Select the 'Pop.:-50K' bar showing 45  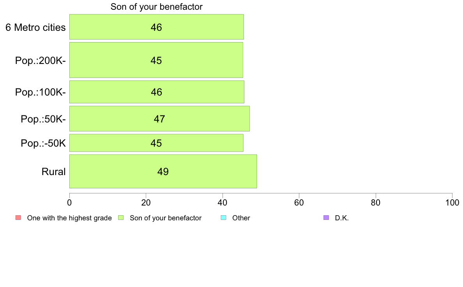click(x=157, y=143)
